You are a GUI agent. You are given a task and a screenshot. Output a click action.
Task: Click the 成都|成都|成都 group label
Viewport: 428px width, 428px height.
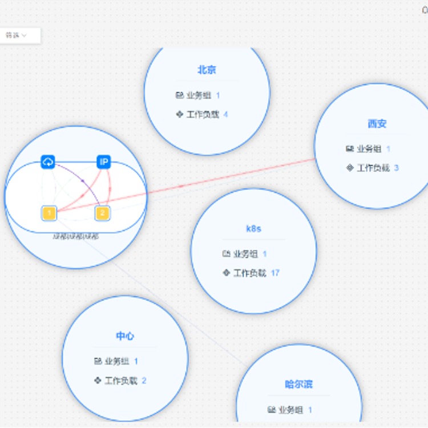tap(75, 236)
